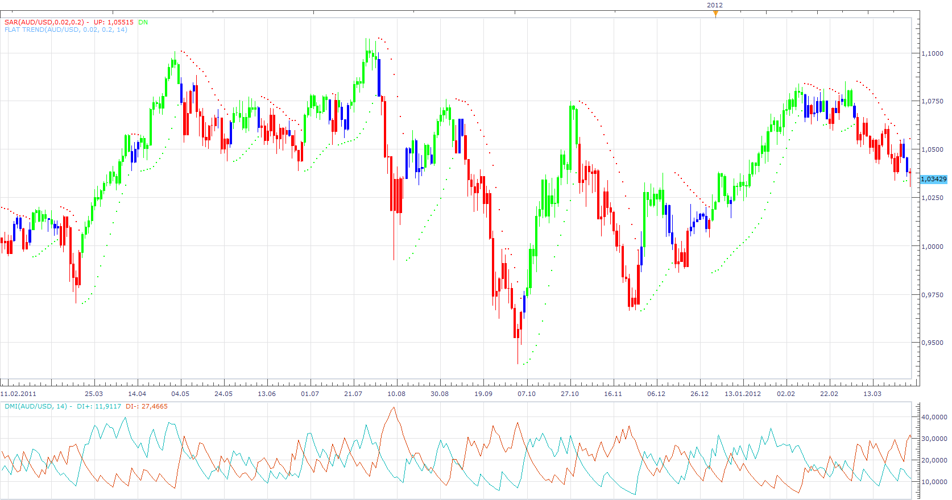Click the 22.02 date label
Screen dimensions: 952x500
pos(829,394)
